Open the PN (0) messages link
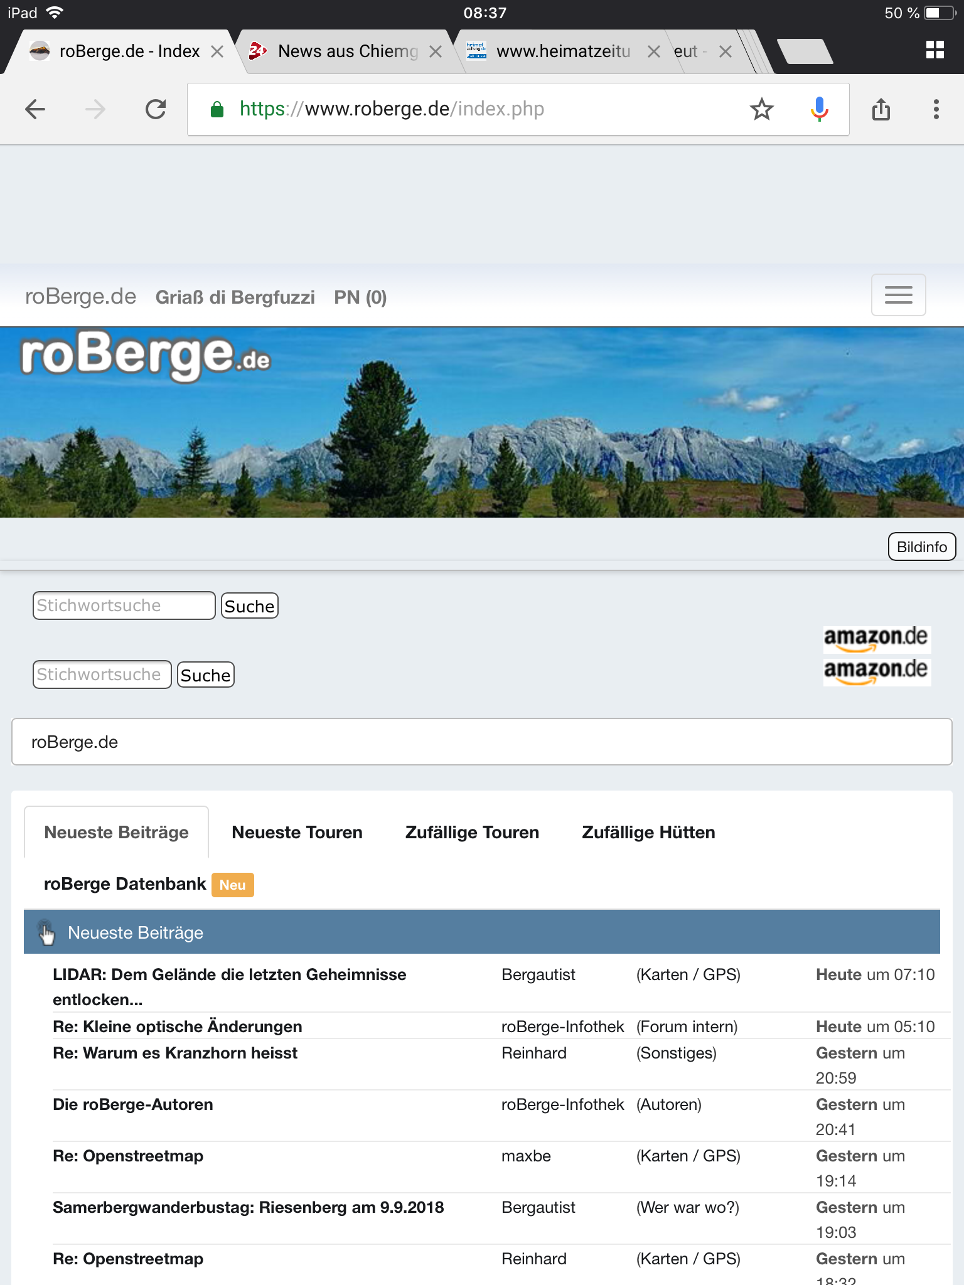 click(360, 297)
